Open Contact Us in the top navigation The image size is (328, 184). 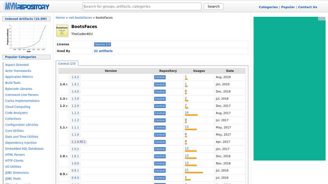308,7
